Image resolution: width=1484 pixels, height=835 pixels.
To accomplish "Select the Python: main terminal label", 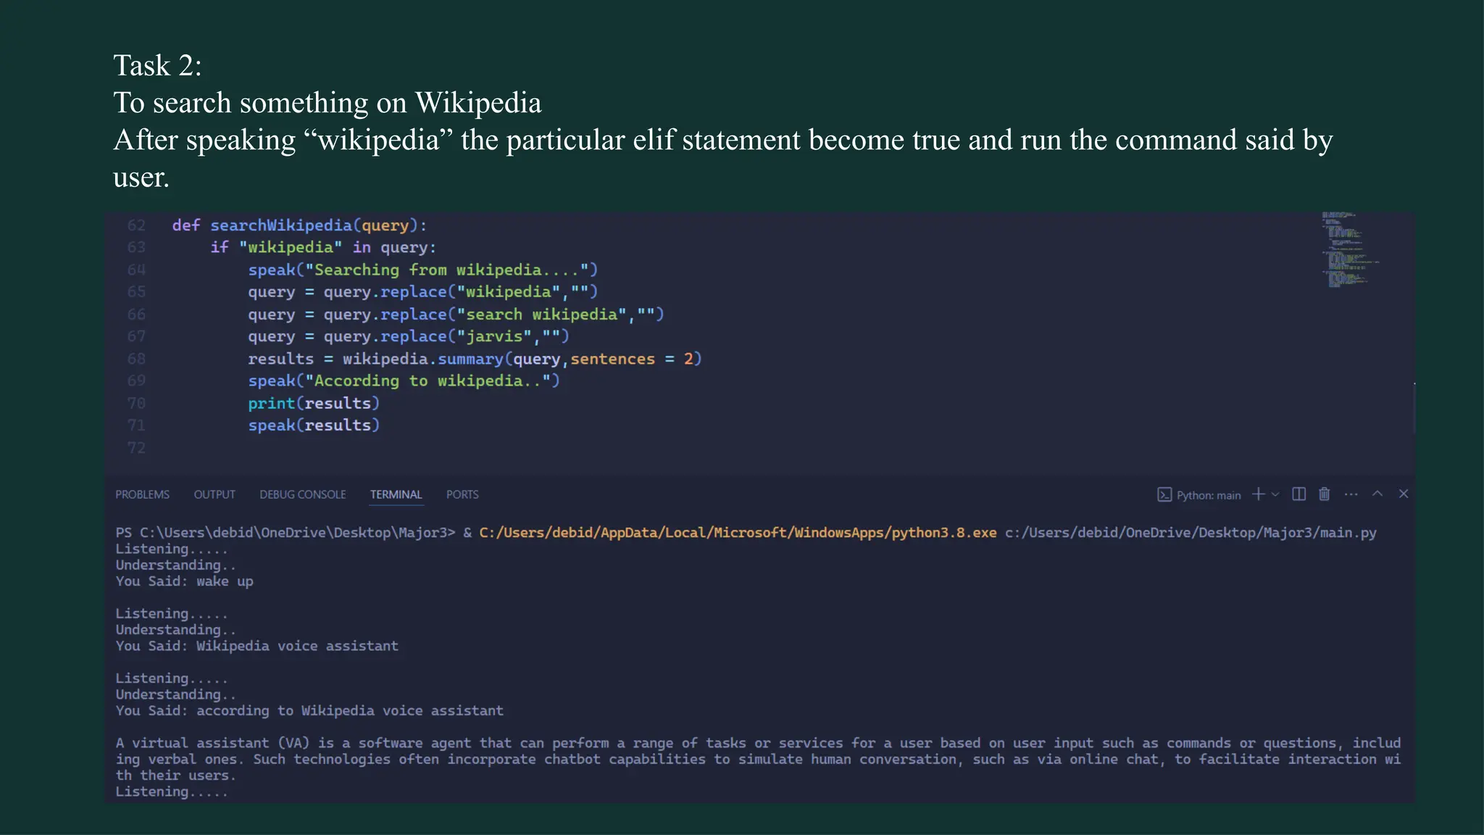I will click(1208, 495).
